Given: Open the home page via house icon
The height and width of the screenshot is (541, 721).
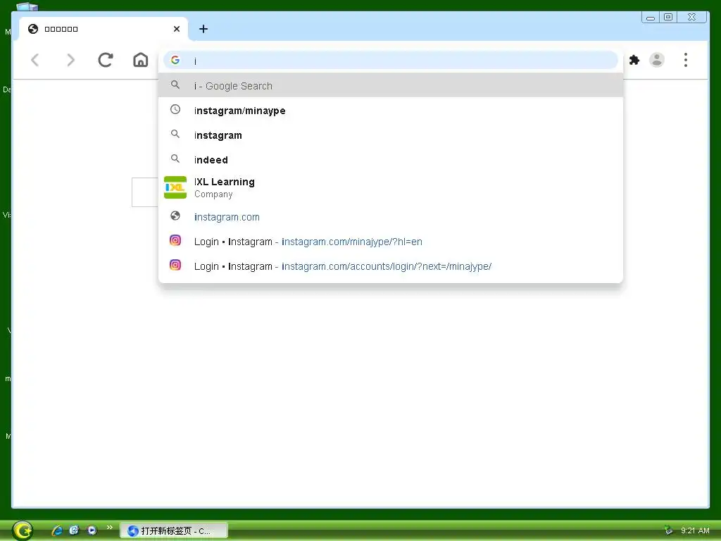Looking at the screenshot, I should click(x=141, y=60).
